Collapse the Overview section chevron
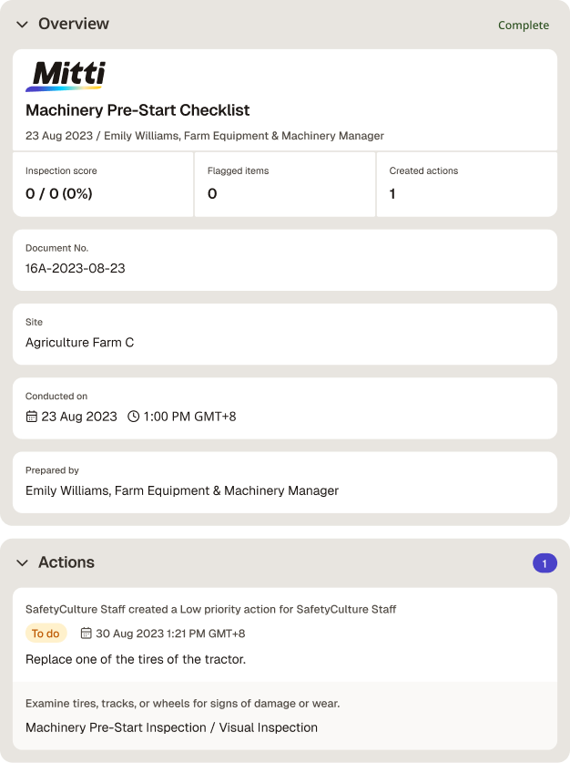Viewport: 570px width, 763px height. [23, 25]
